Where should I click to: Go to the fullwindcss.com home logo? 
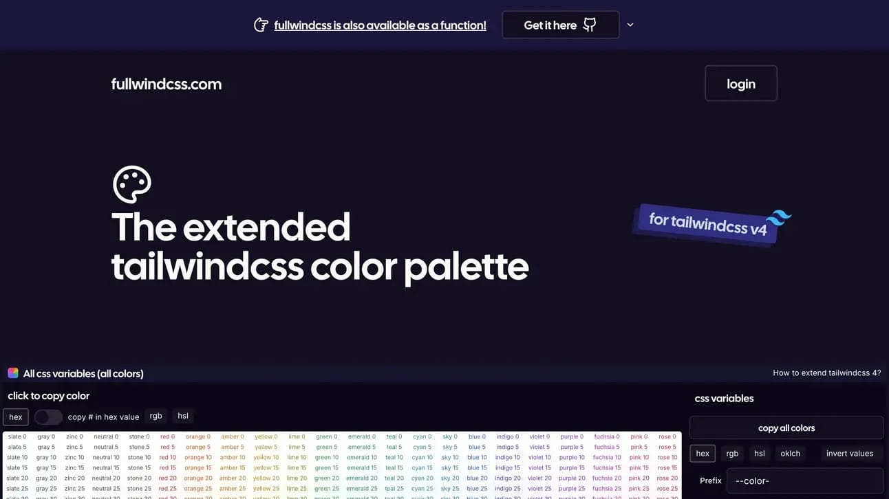tap(167, 84)
